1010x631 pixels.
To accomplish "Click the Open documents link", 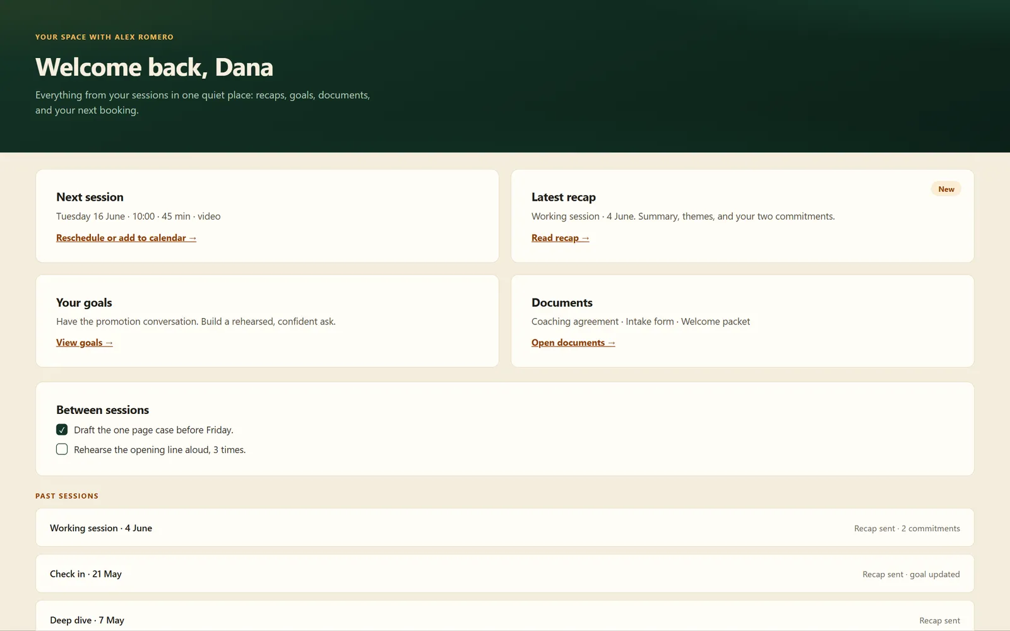I will (x=573, y=343).
